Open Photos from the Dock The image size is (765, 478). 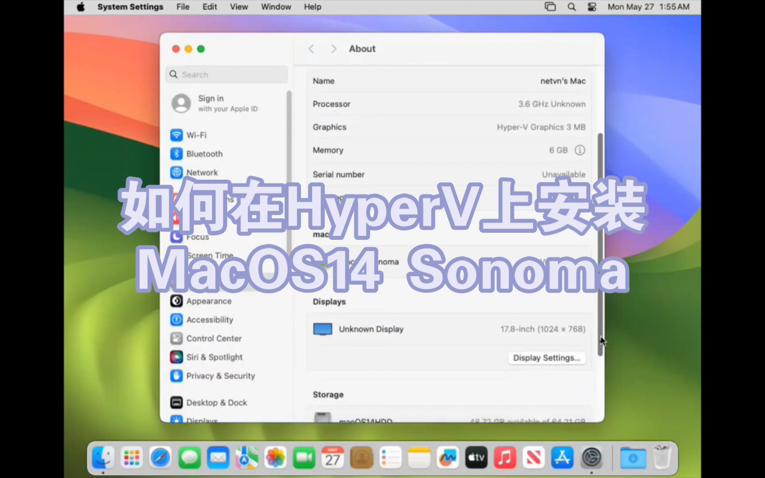pos(275,458)
